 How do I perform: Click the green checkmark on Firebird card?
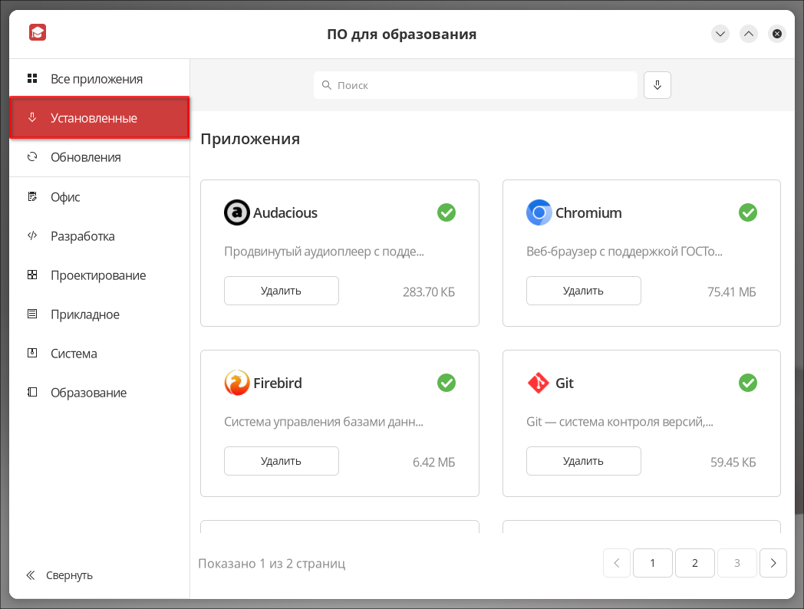pyautogui.click(x=446, y=383)
